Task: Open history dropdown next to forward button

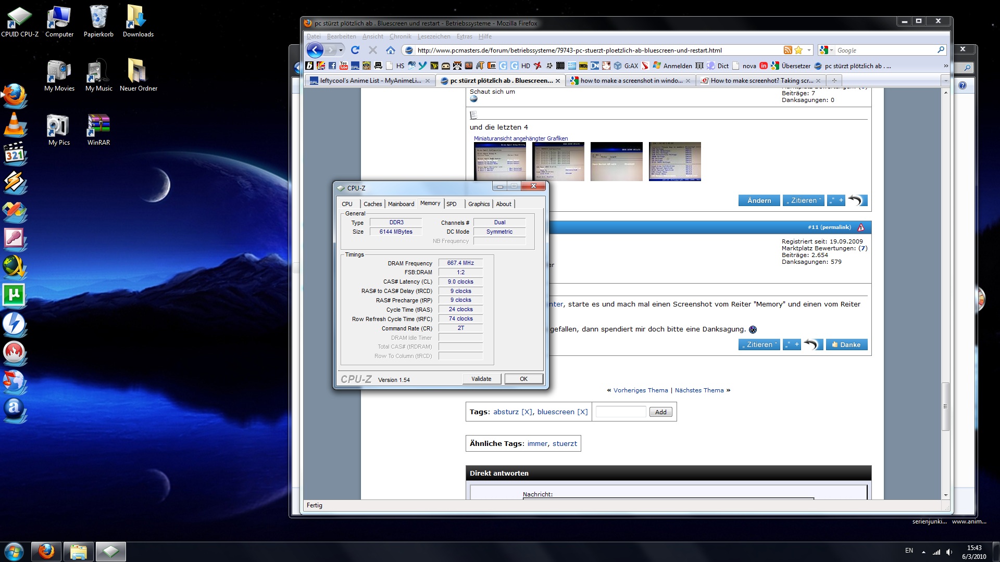Action: coord(341,50)
